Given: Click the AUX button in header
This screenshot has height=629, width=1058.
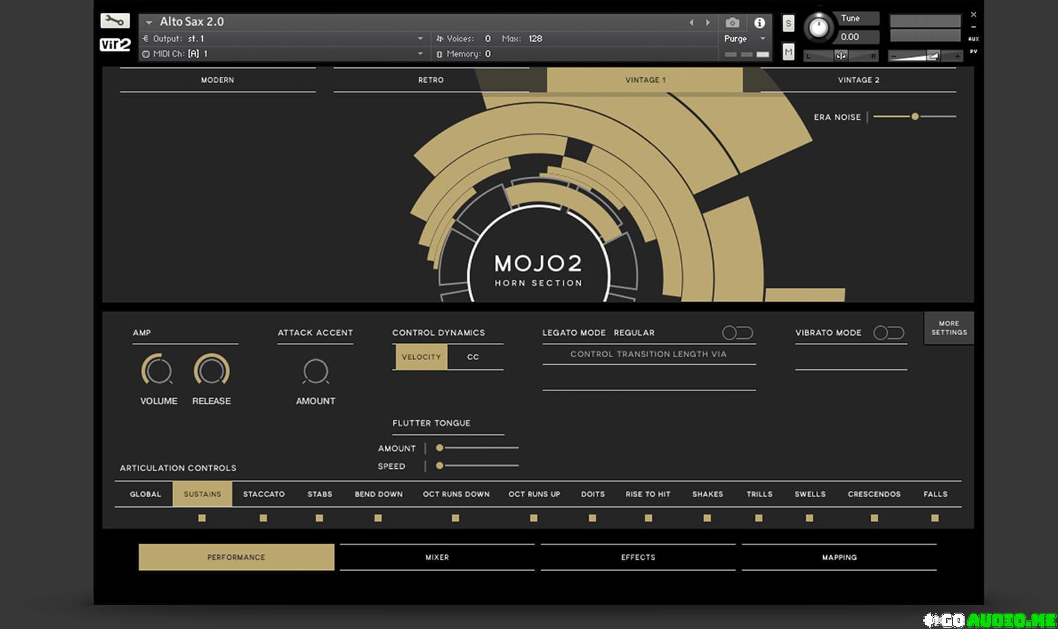Looking at the screenshot, I should click(x=973, y=39).
